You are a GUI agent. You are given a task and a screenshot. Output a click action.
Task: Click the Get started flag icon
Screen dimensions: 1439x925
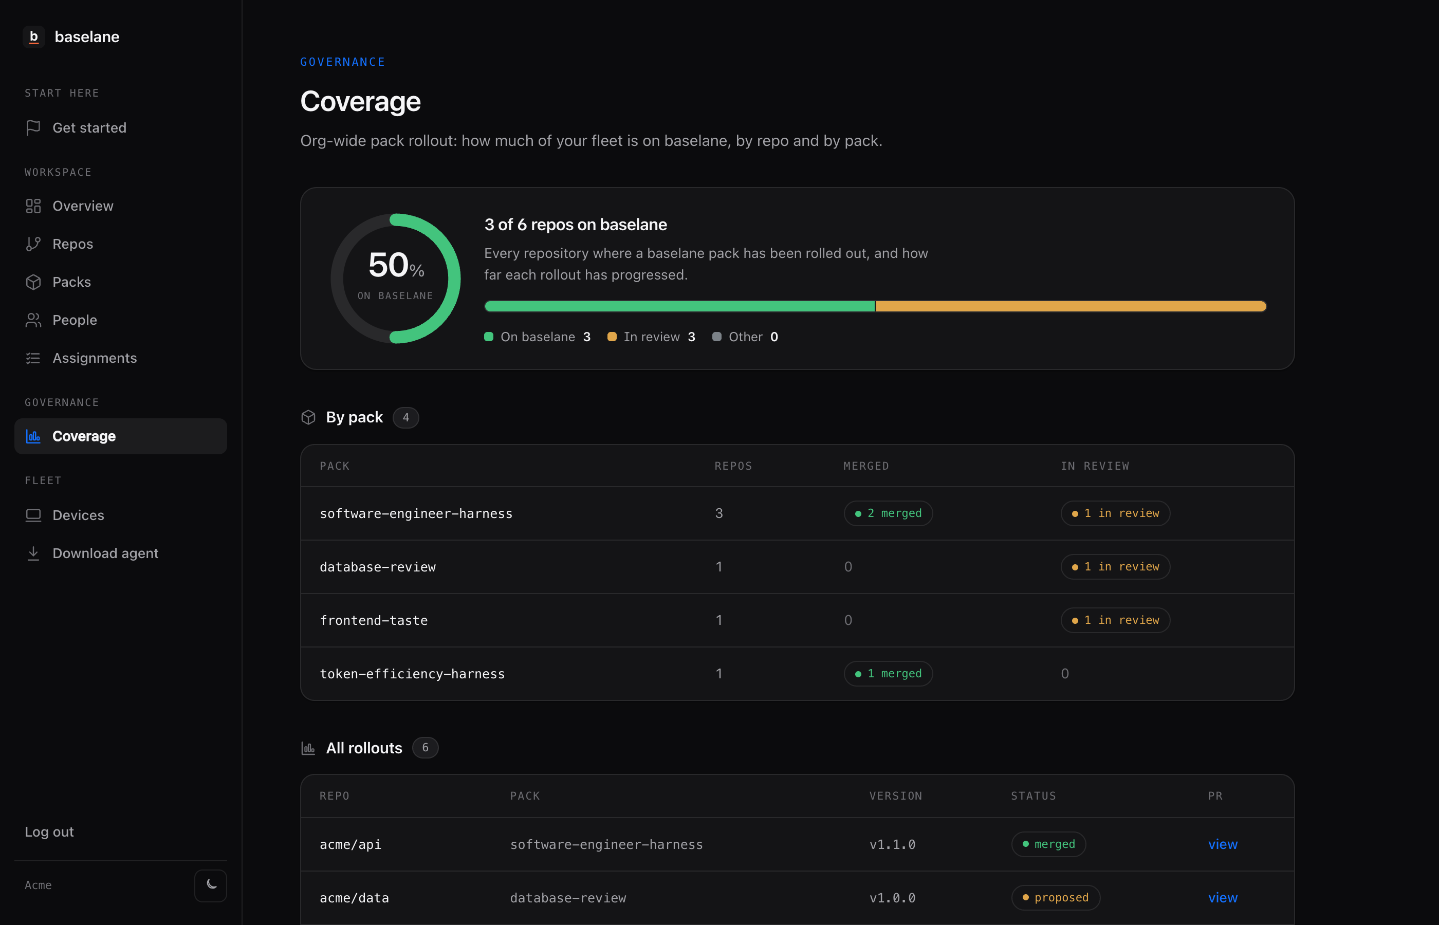tap(33, 128)
